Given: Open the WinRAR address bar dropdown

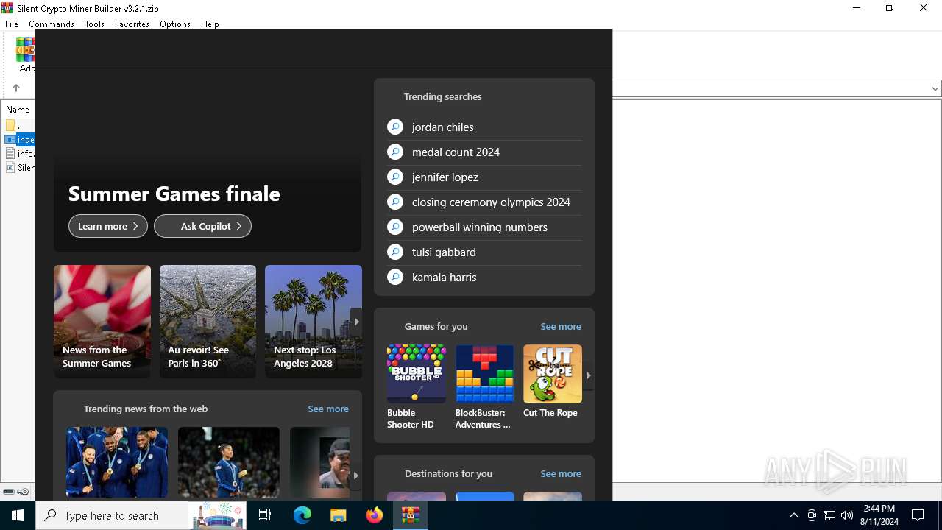Looking at the screenshot, I should click(935, 88).
